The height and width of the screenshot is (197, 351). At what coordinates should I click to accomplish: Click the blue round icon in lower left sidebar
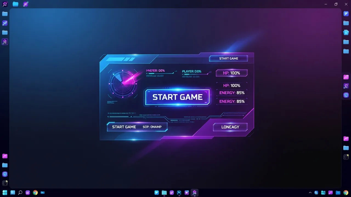click(5, 174)
